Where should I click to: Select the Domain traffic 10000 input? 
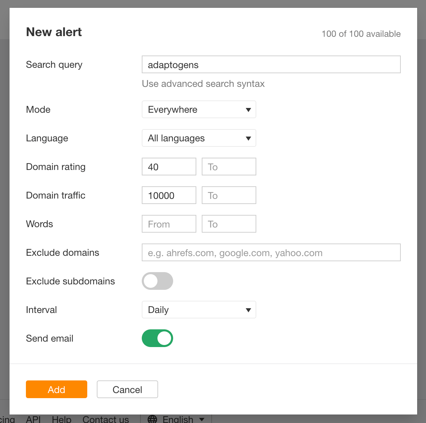169,195
